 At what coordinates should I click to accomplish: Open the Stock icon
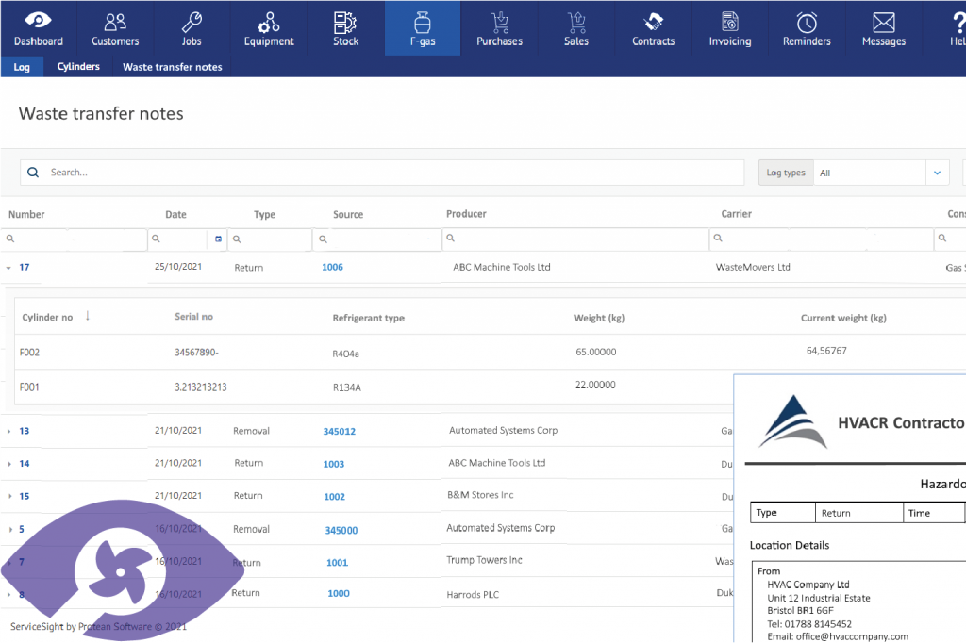345,23
